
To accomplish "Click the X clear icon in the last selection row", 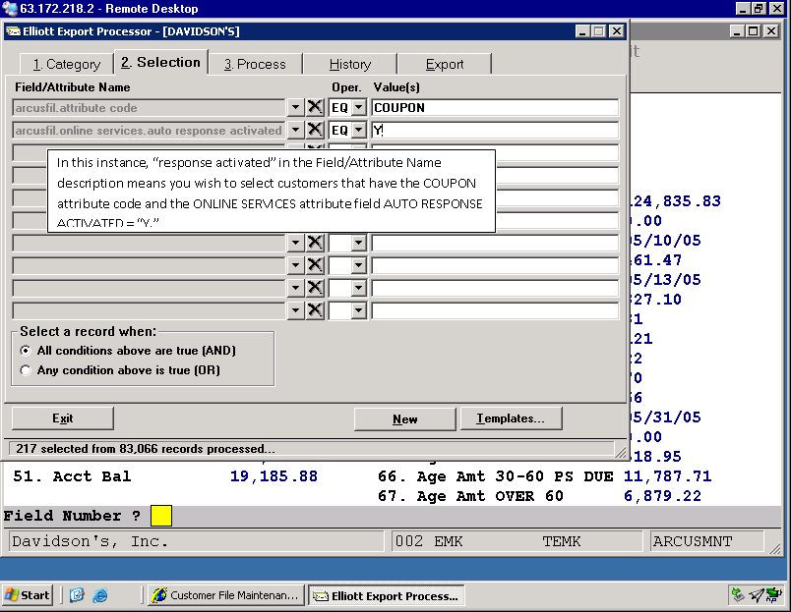I will point(315,310).
